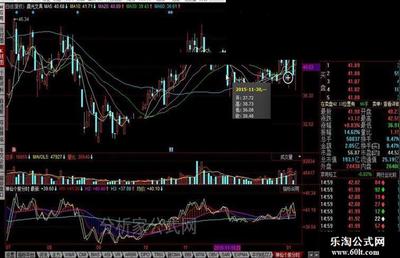Screen dimensions: 400x258
Task: Switch to the BBI indicator tab
Action: click(188, 255)
